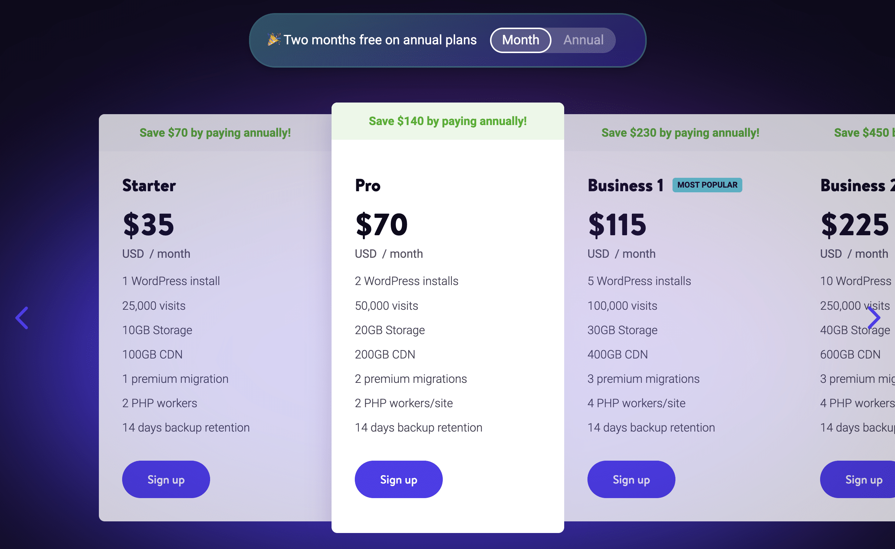Click Save $140 by paying annually banner
This screenshot has height=549, width=895.
tap(448, 121)
